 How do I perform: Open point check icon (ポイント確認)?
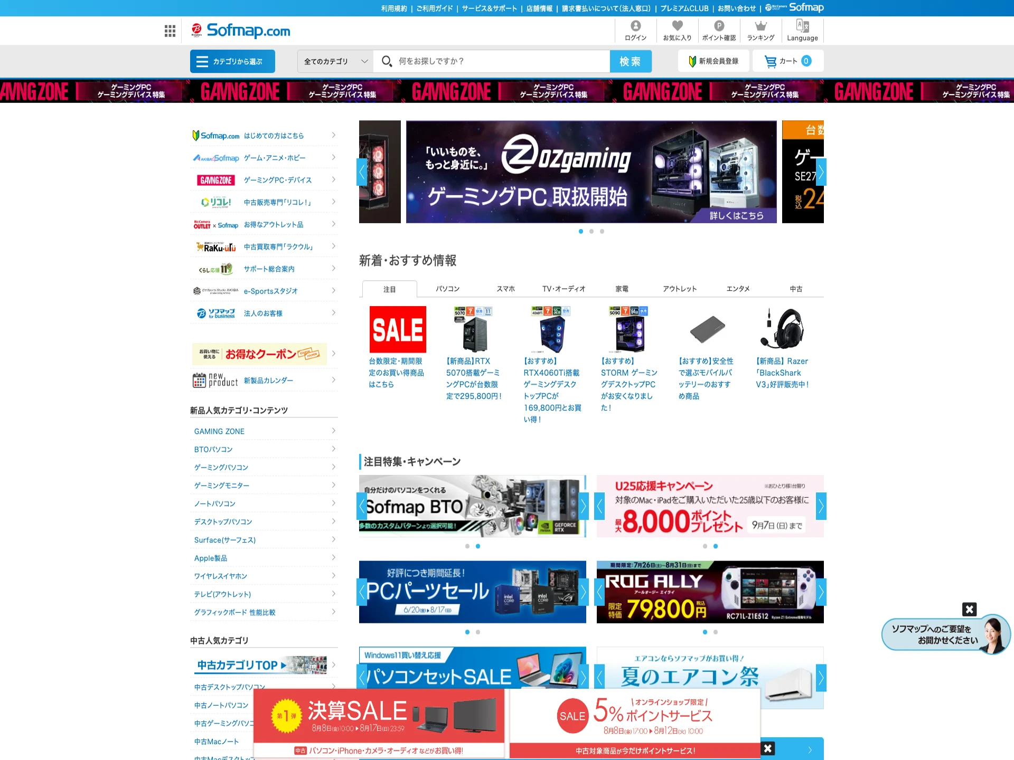pyautogui.click(x=719, y=31)
